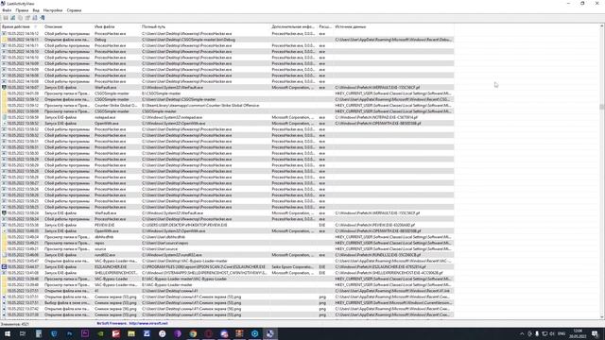The image size is (605, 340).
Task: Sort by the Описание column header
Action: coord(67,27)
